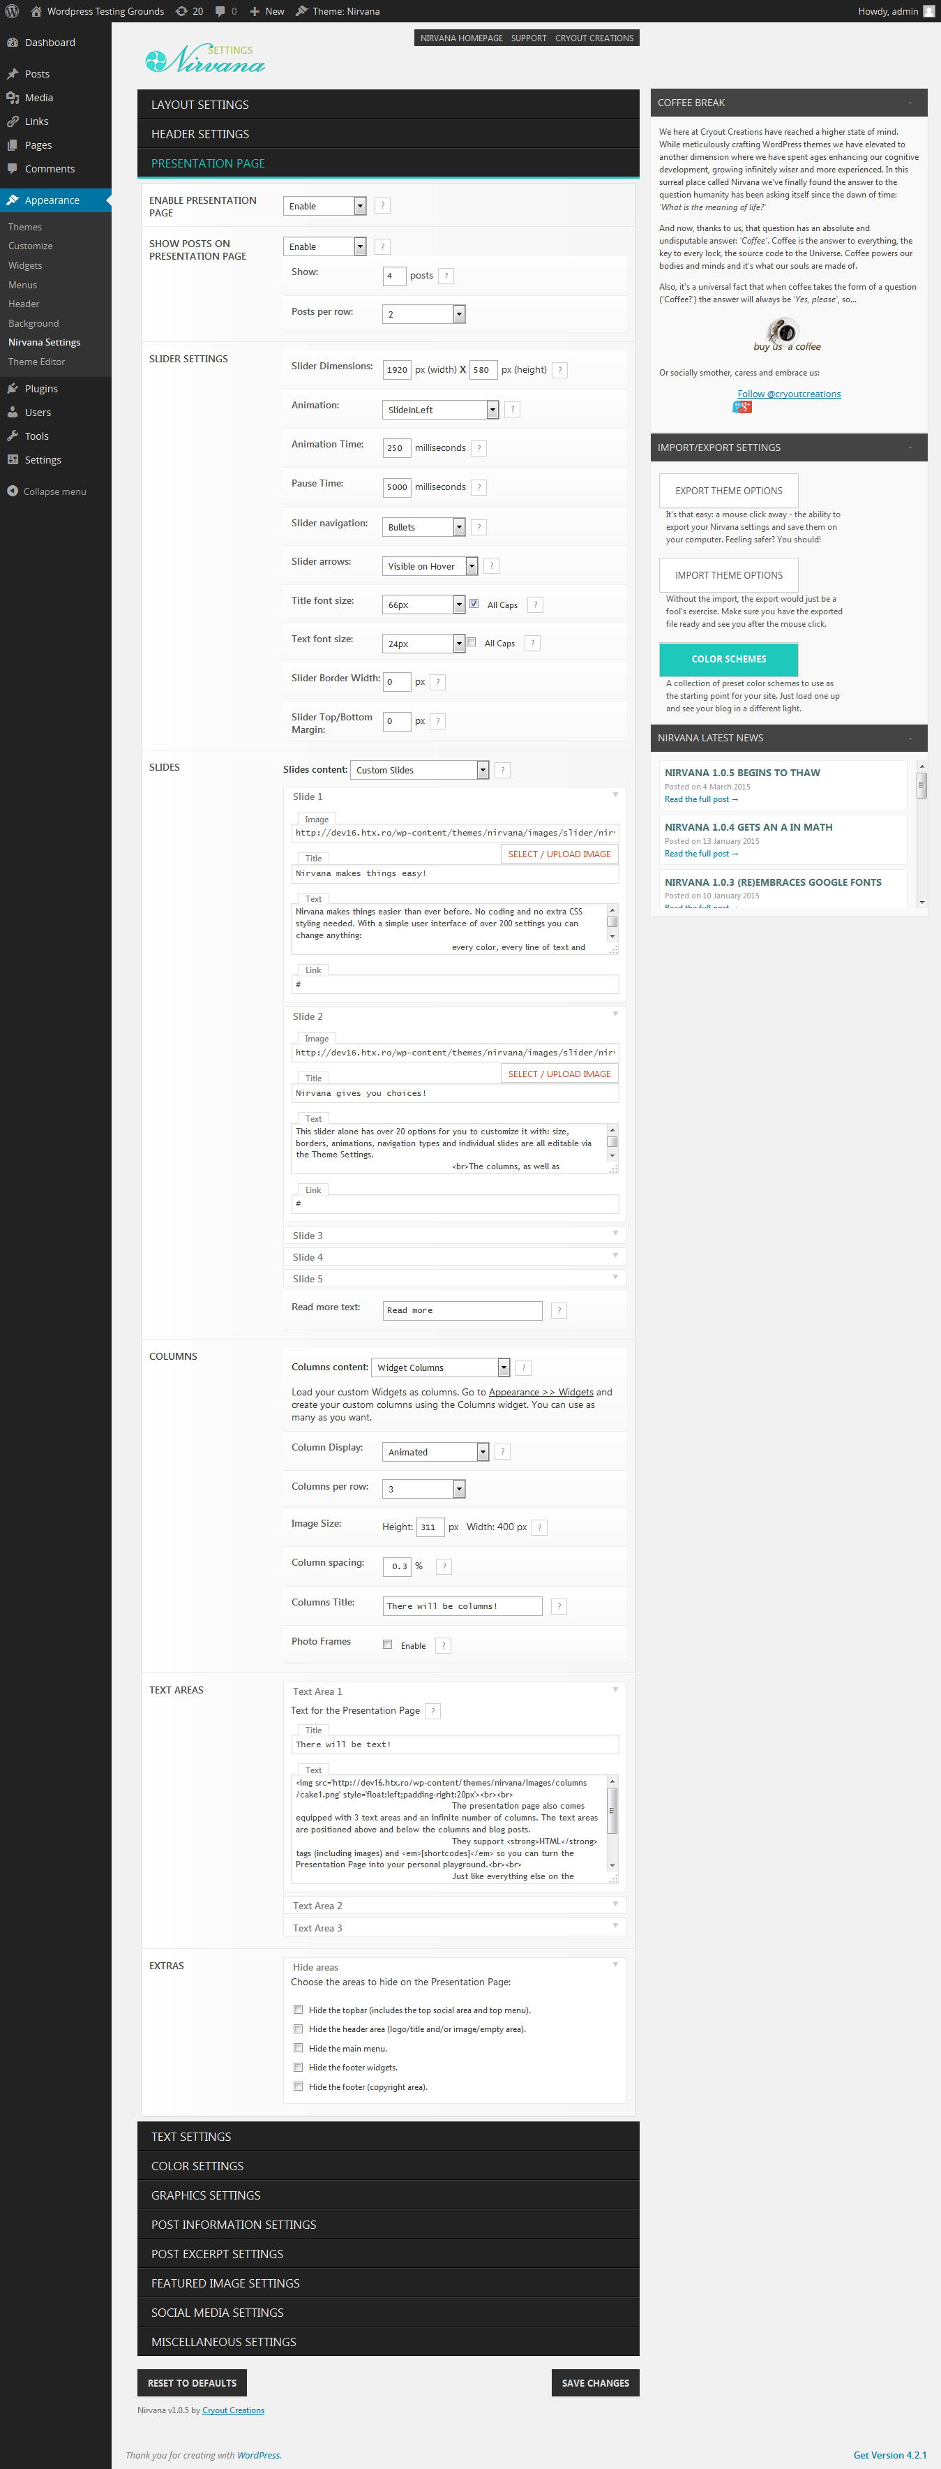Go to Widgets in the Appearance submenu

(26, 265)
